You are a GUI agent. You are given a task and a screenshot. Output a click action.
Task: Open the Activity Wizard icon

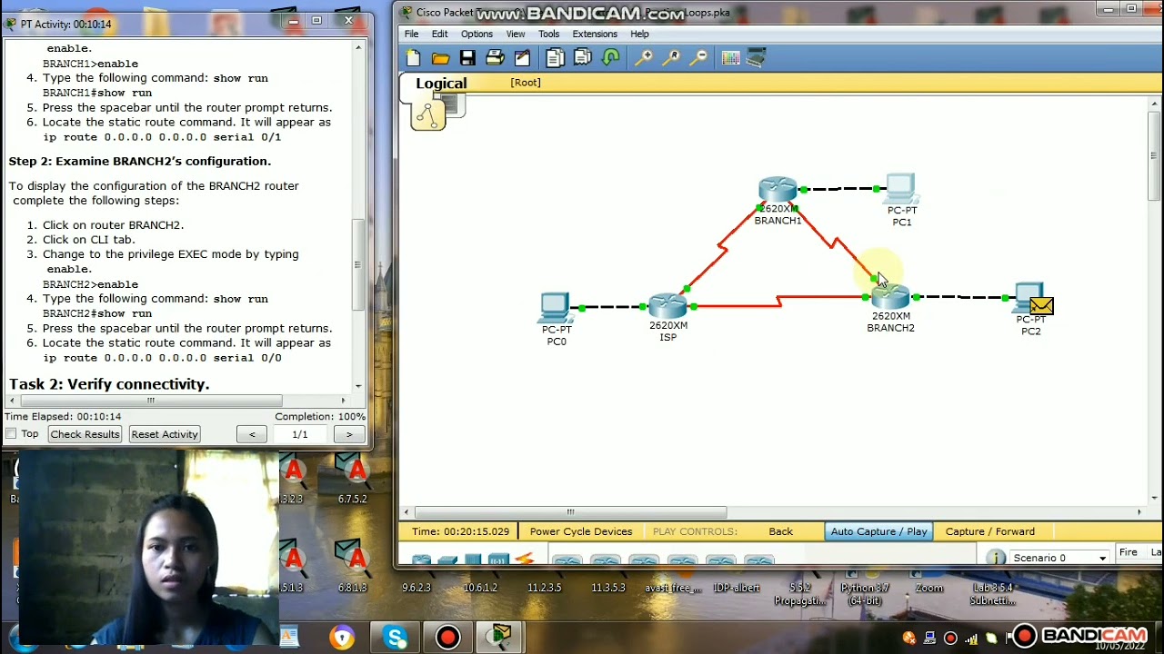tap(522, 58)
